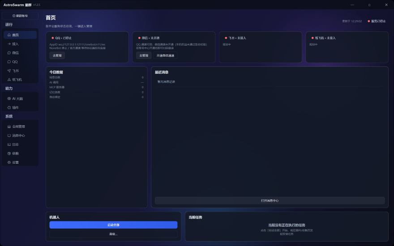The image size is (394, 246).
Task: Click the brain icon beside AI 大脑
Action: pyautogui.click(x=9, y=99)
